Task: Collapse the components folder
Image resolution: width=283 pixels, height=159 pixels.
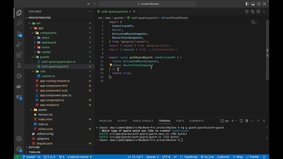Action: click(x=33, y=33)
